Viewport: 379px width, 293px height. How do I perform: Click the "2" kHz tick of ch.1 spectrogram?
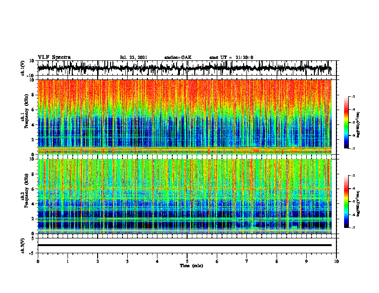pos(33,139)
